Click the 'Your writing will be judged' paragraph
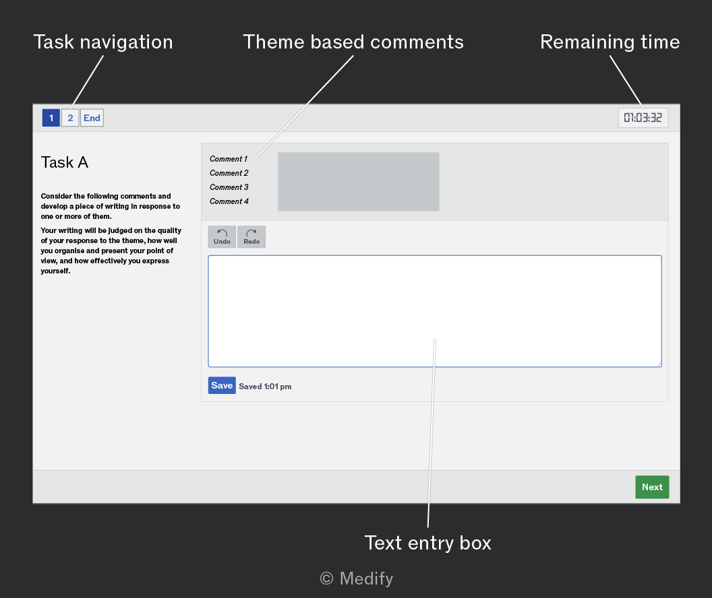Screen dimensions: 712x598 coord(111,251)
